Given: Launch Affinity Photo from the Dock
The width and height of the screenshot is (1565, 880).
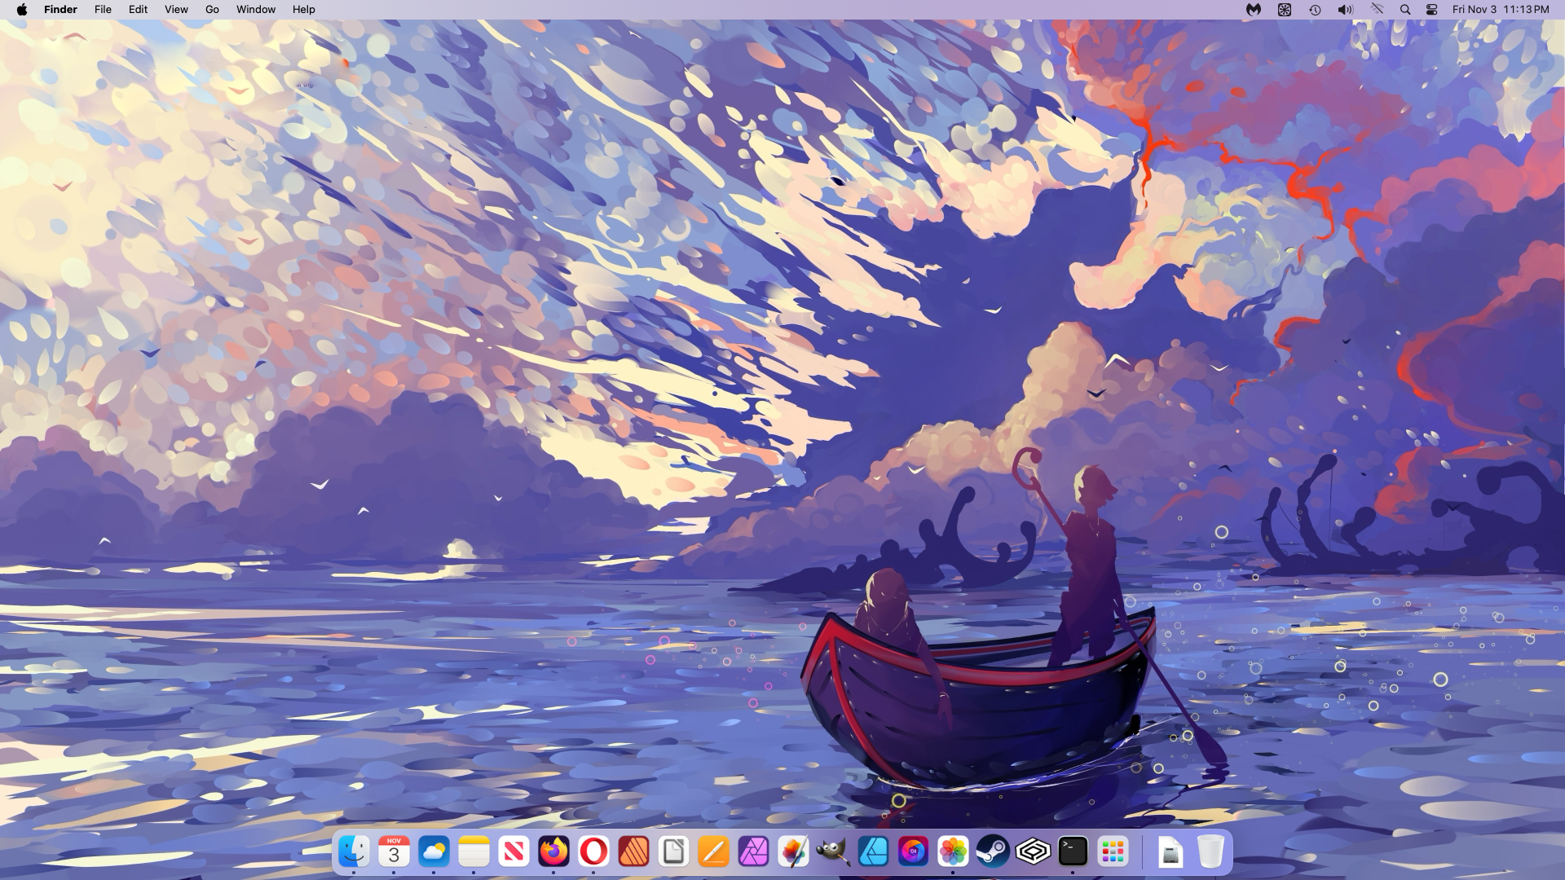Looking at the screenshot, I should click(x=753, y=852).
